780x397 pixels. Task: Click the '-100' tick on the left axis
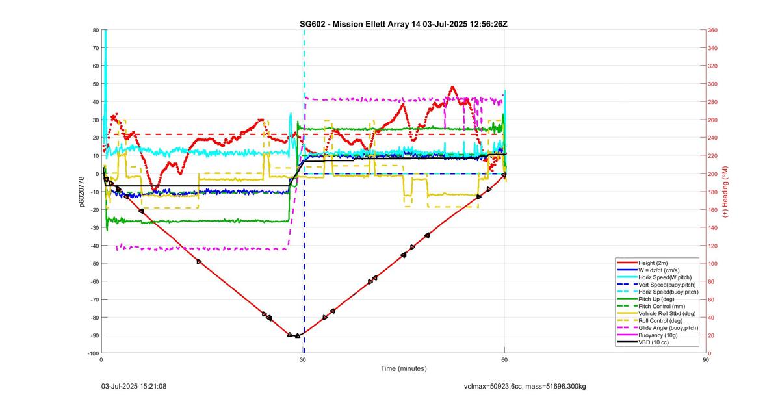92,353
